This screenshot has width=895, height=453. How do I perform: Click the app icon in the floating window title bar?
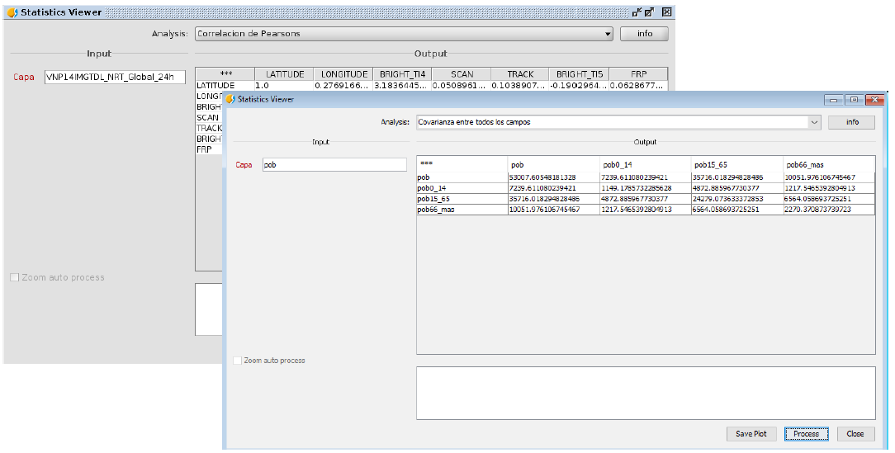coord(230,100)
